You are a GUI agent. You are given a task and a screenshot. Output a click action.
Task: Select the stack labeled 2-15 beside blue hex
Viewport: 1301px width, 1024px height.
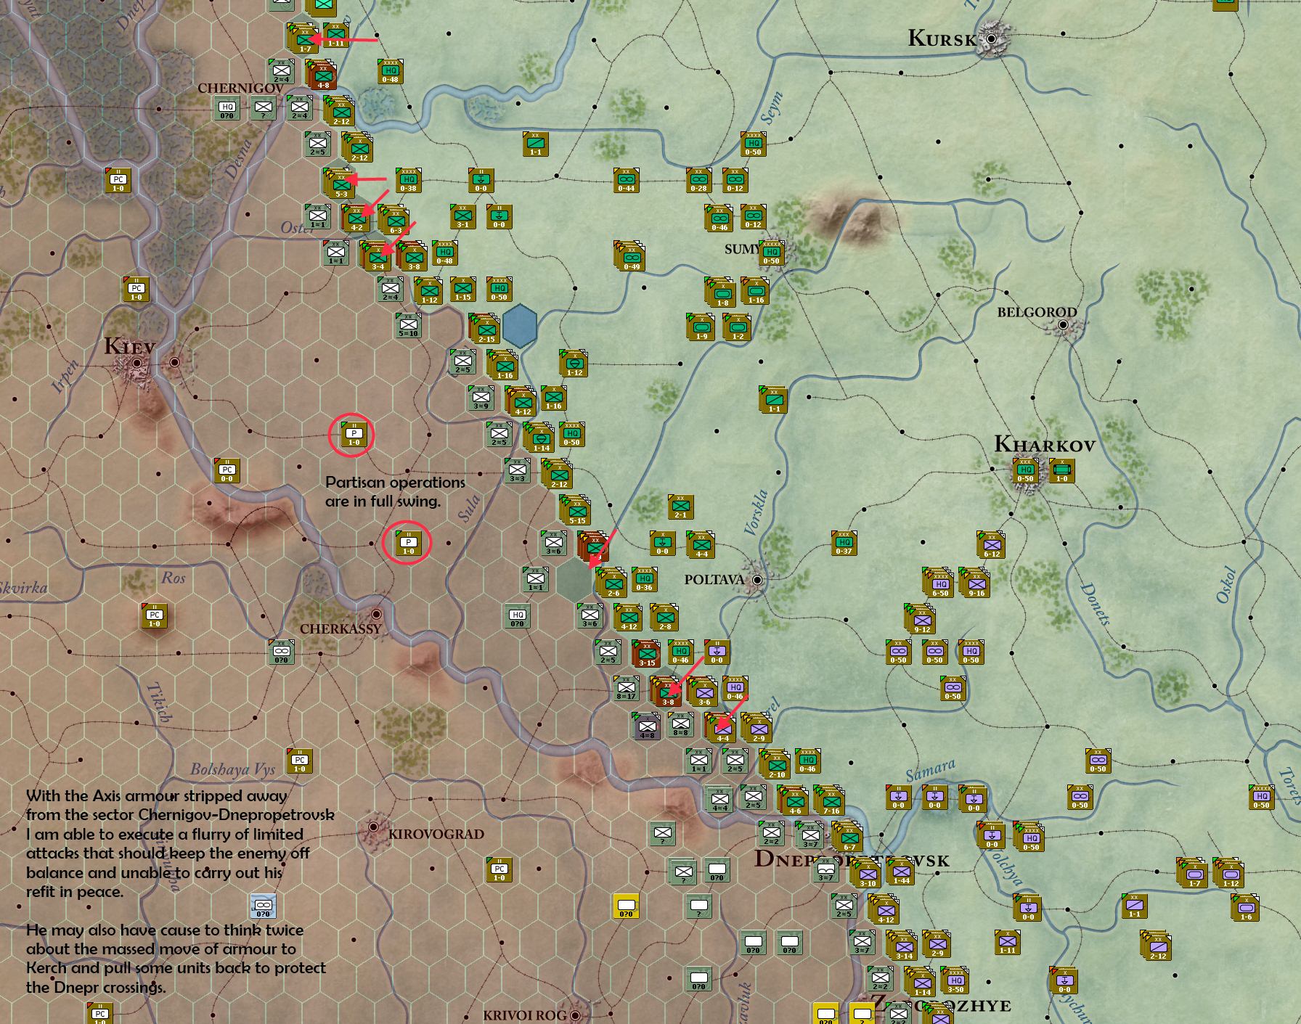point(484,329)
